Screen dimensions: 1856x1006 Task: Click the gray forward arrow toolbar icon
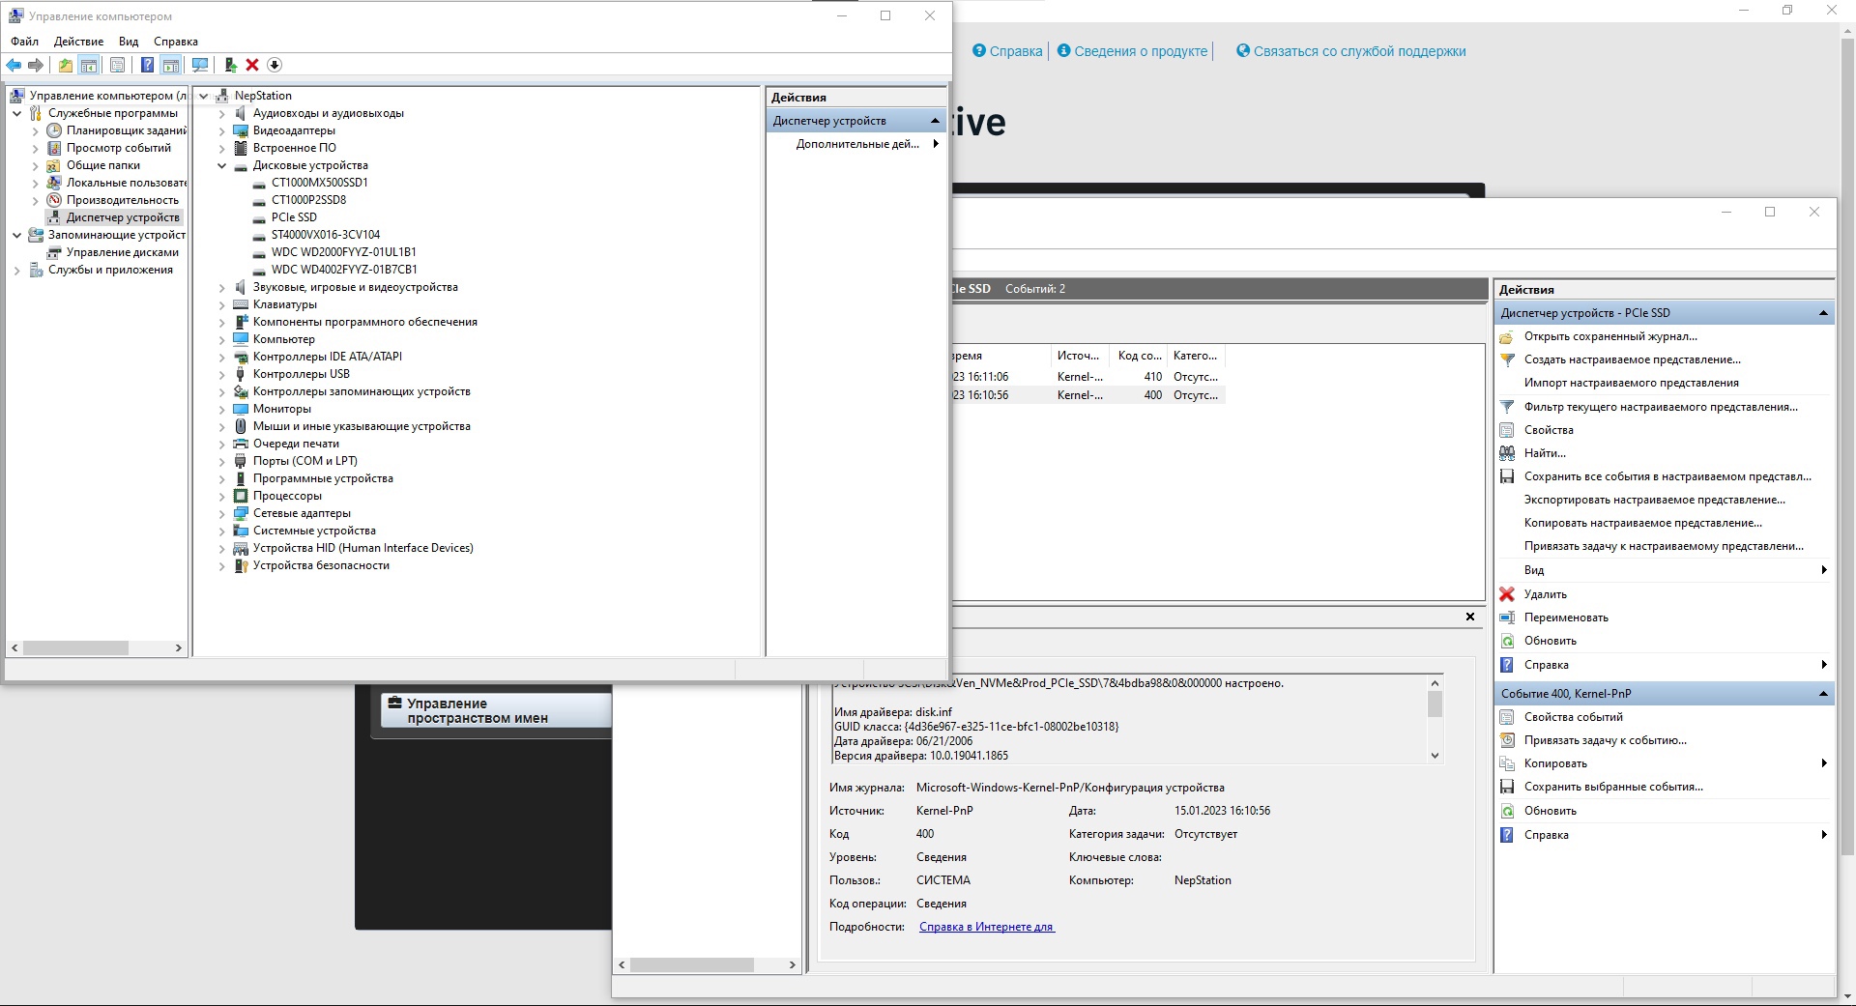(36, 65)
